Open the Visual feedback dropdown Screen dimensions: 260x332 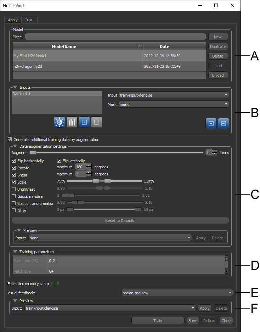pyautogui.click(x=177, y=293)
